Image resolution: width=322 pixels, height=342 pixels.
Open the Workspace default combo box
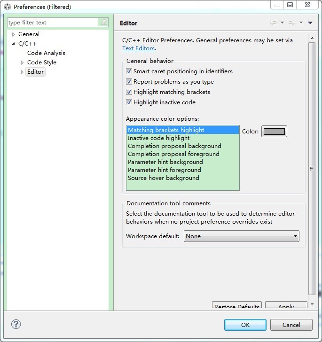pyautogui.click(x=242, y=236)
